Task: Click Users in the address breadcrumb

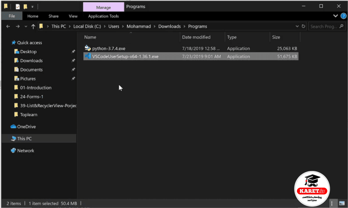Action: pos(114,26)
